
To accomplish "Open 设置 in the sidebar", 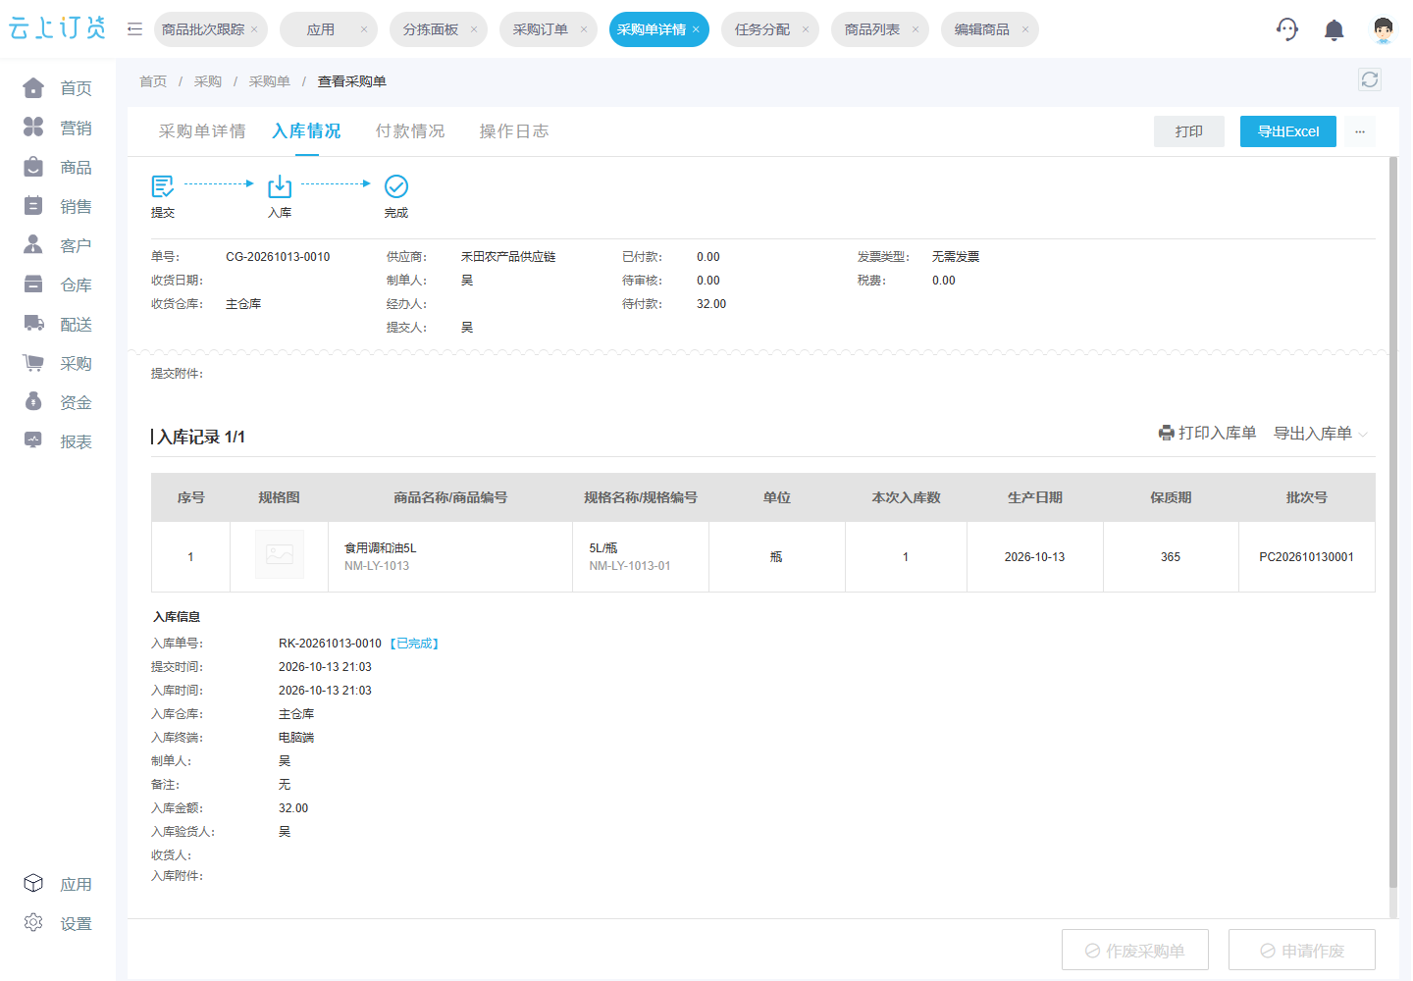I will click(x=58, y=923).
